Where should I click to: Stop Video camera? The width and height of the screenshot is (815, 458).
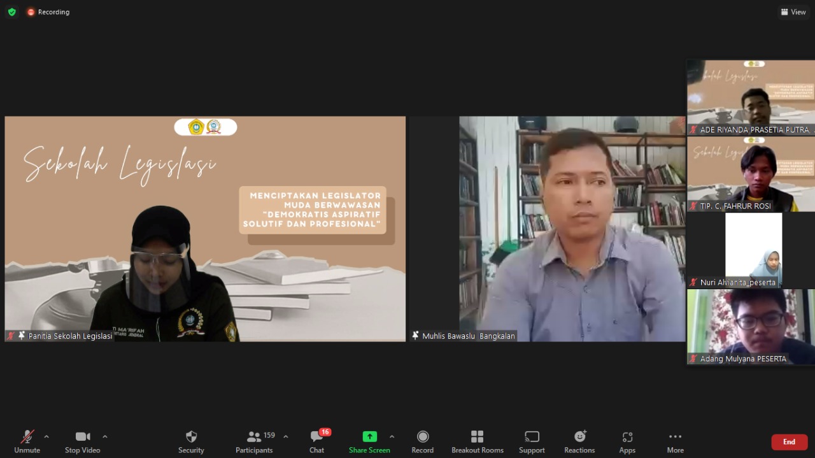[x=82, y=441]
